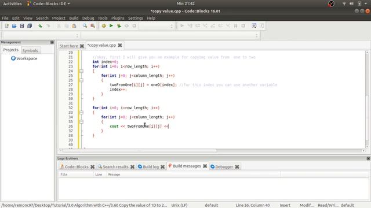Open the Replace tool icon
This screenshot has height=208, width=371.
[93, 25]
